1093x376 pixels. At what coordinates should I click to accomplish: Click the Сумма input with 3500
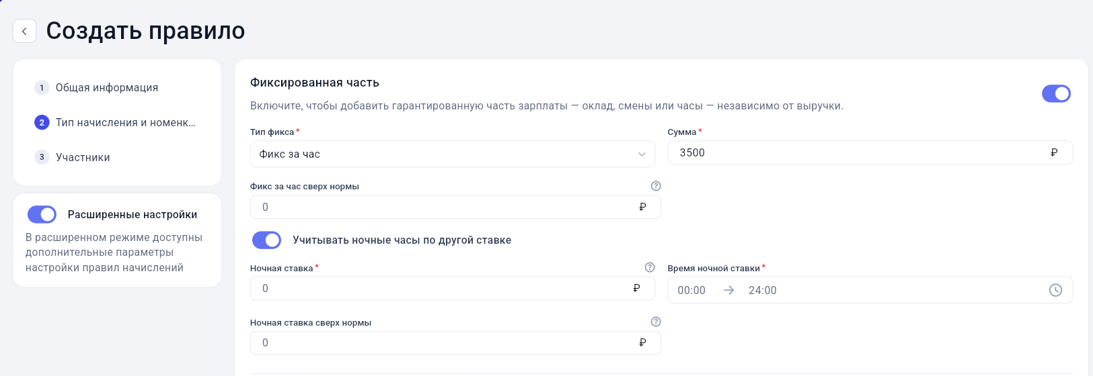coord(870,152)
